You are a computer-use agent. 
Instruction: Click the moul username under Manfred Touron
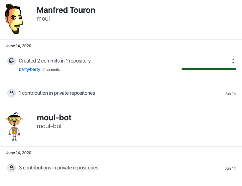[x=43, y=19]
